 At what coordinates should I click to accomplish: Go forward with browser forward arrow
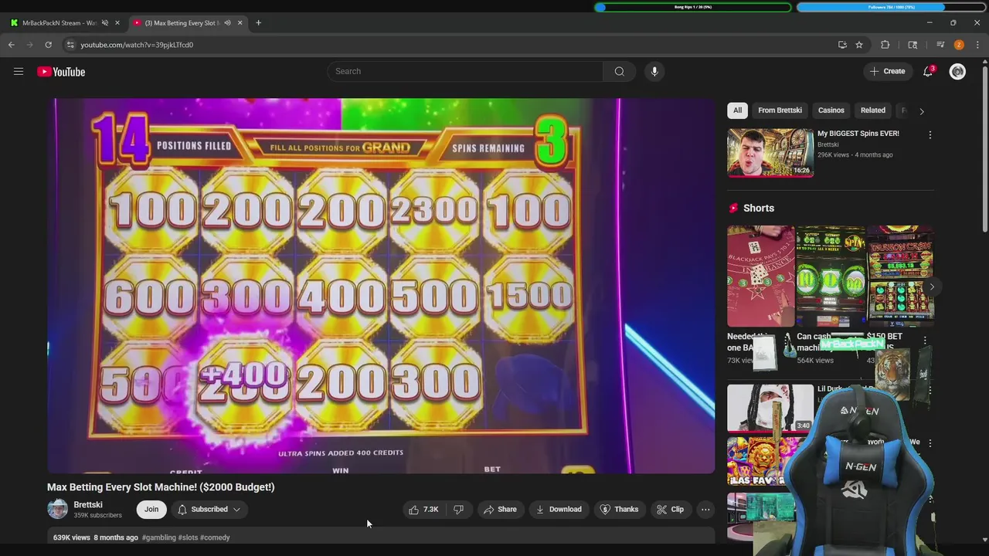coord(30,45)
